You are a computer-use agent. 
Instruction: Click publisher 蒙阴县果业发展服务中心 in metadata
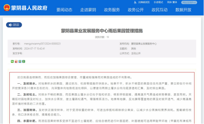pyautogui.click(x=144, y=44)
